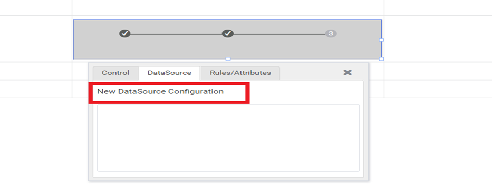Image resolution: width=492 pixels, height=192 pixels.
Task: Select the DataSource tab
Action: pos(169,73)
